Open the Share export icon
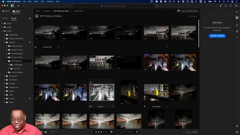The width and height of the screenshot is (240, 135). 226,6
